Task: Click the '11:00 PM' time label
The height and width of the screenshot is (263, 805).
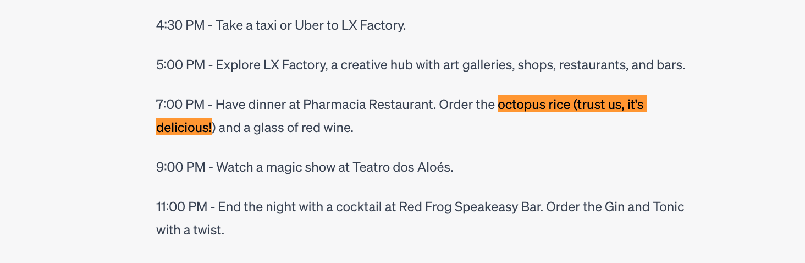Action: point(182,207)
